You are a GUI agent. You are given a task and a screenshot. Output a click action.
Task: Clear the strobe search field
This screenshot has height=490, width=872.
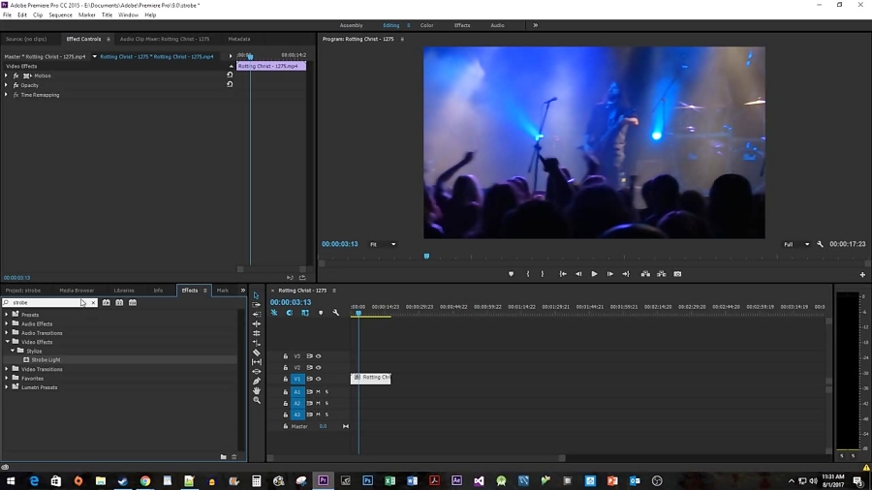point(93,303)
